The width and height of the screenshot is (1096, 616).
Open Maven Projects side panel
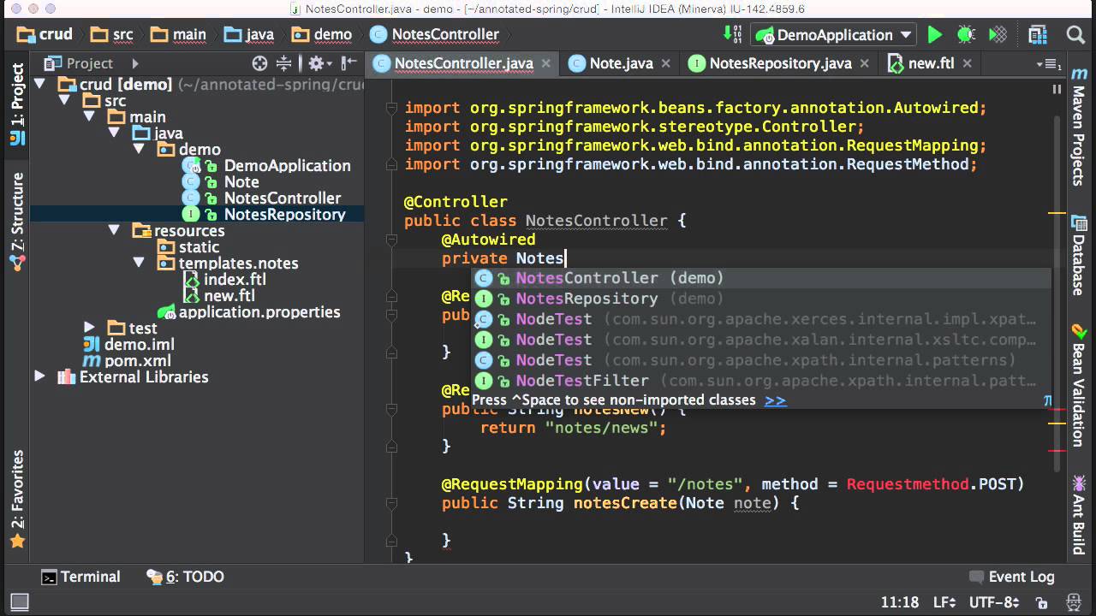click(1079, 128)
